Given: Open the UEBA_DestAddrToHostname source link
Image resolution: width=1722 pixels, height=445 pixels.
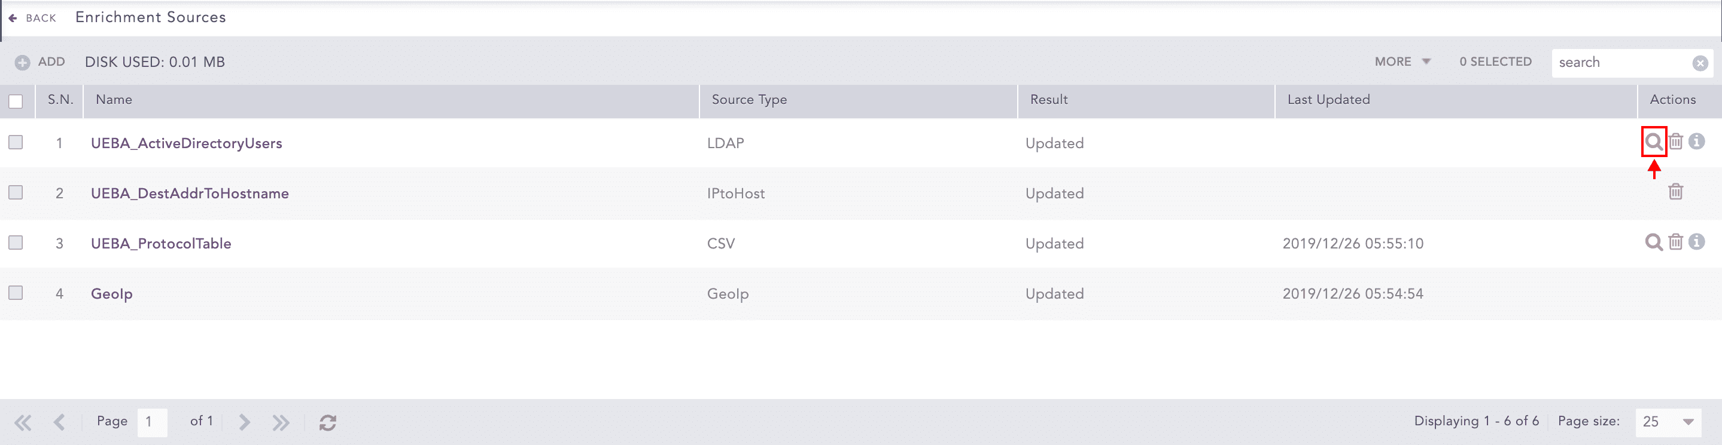Looking at the screenshot, I should pos(190,193).
